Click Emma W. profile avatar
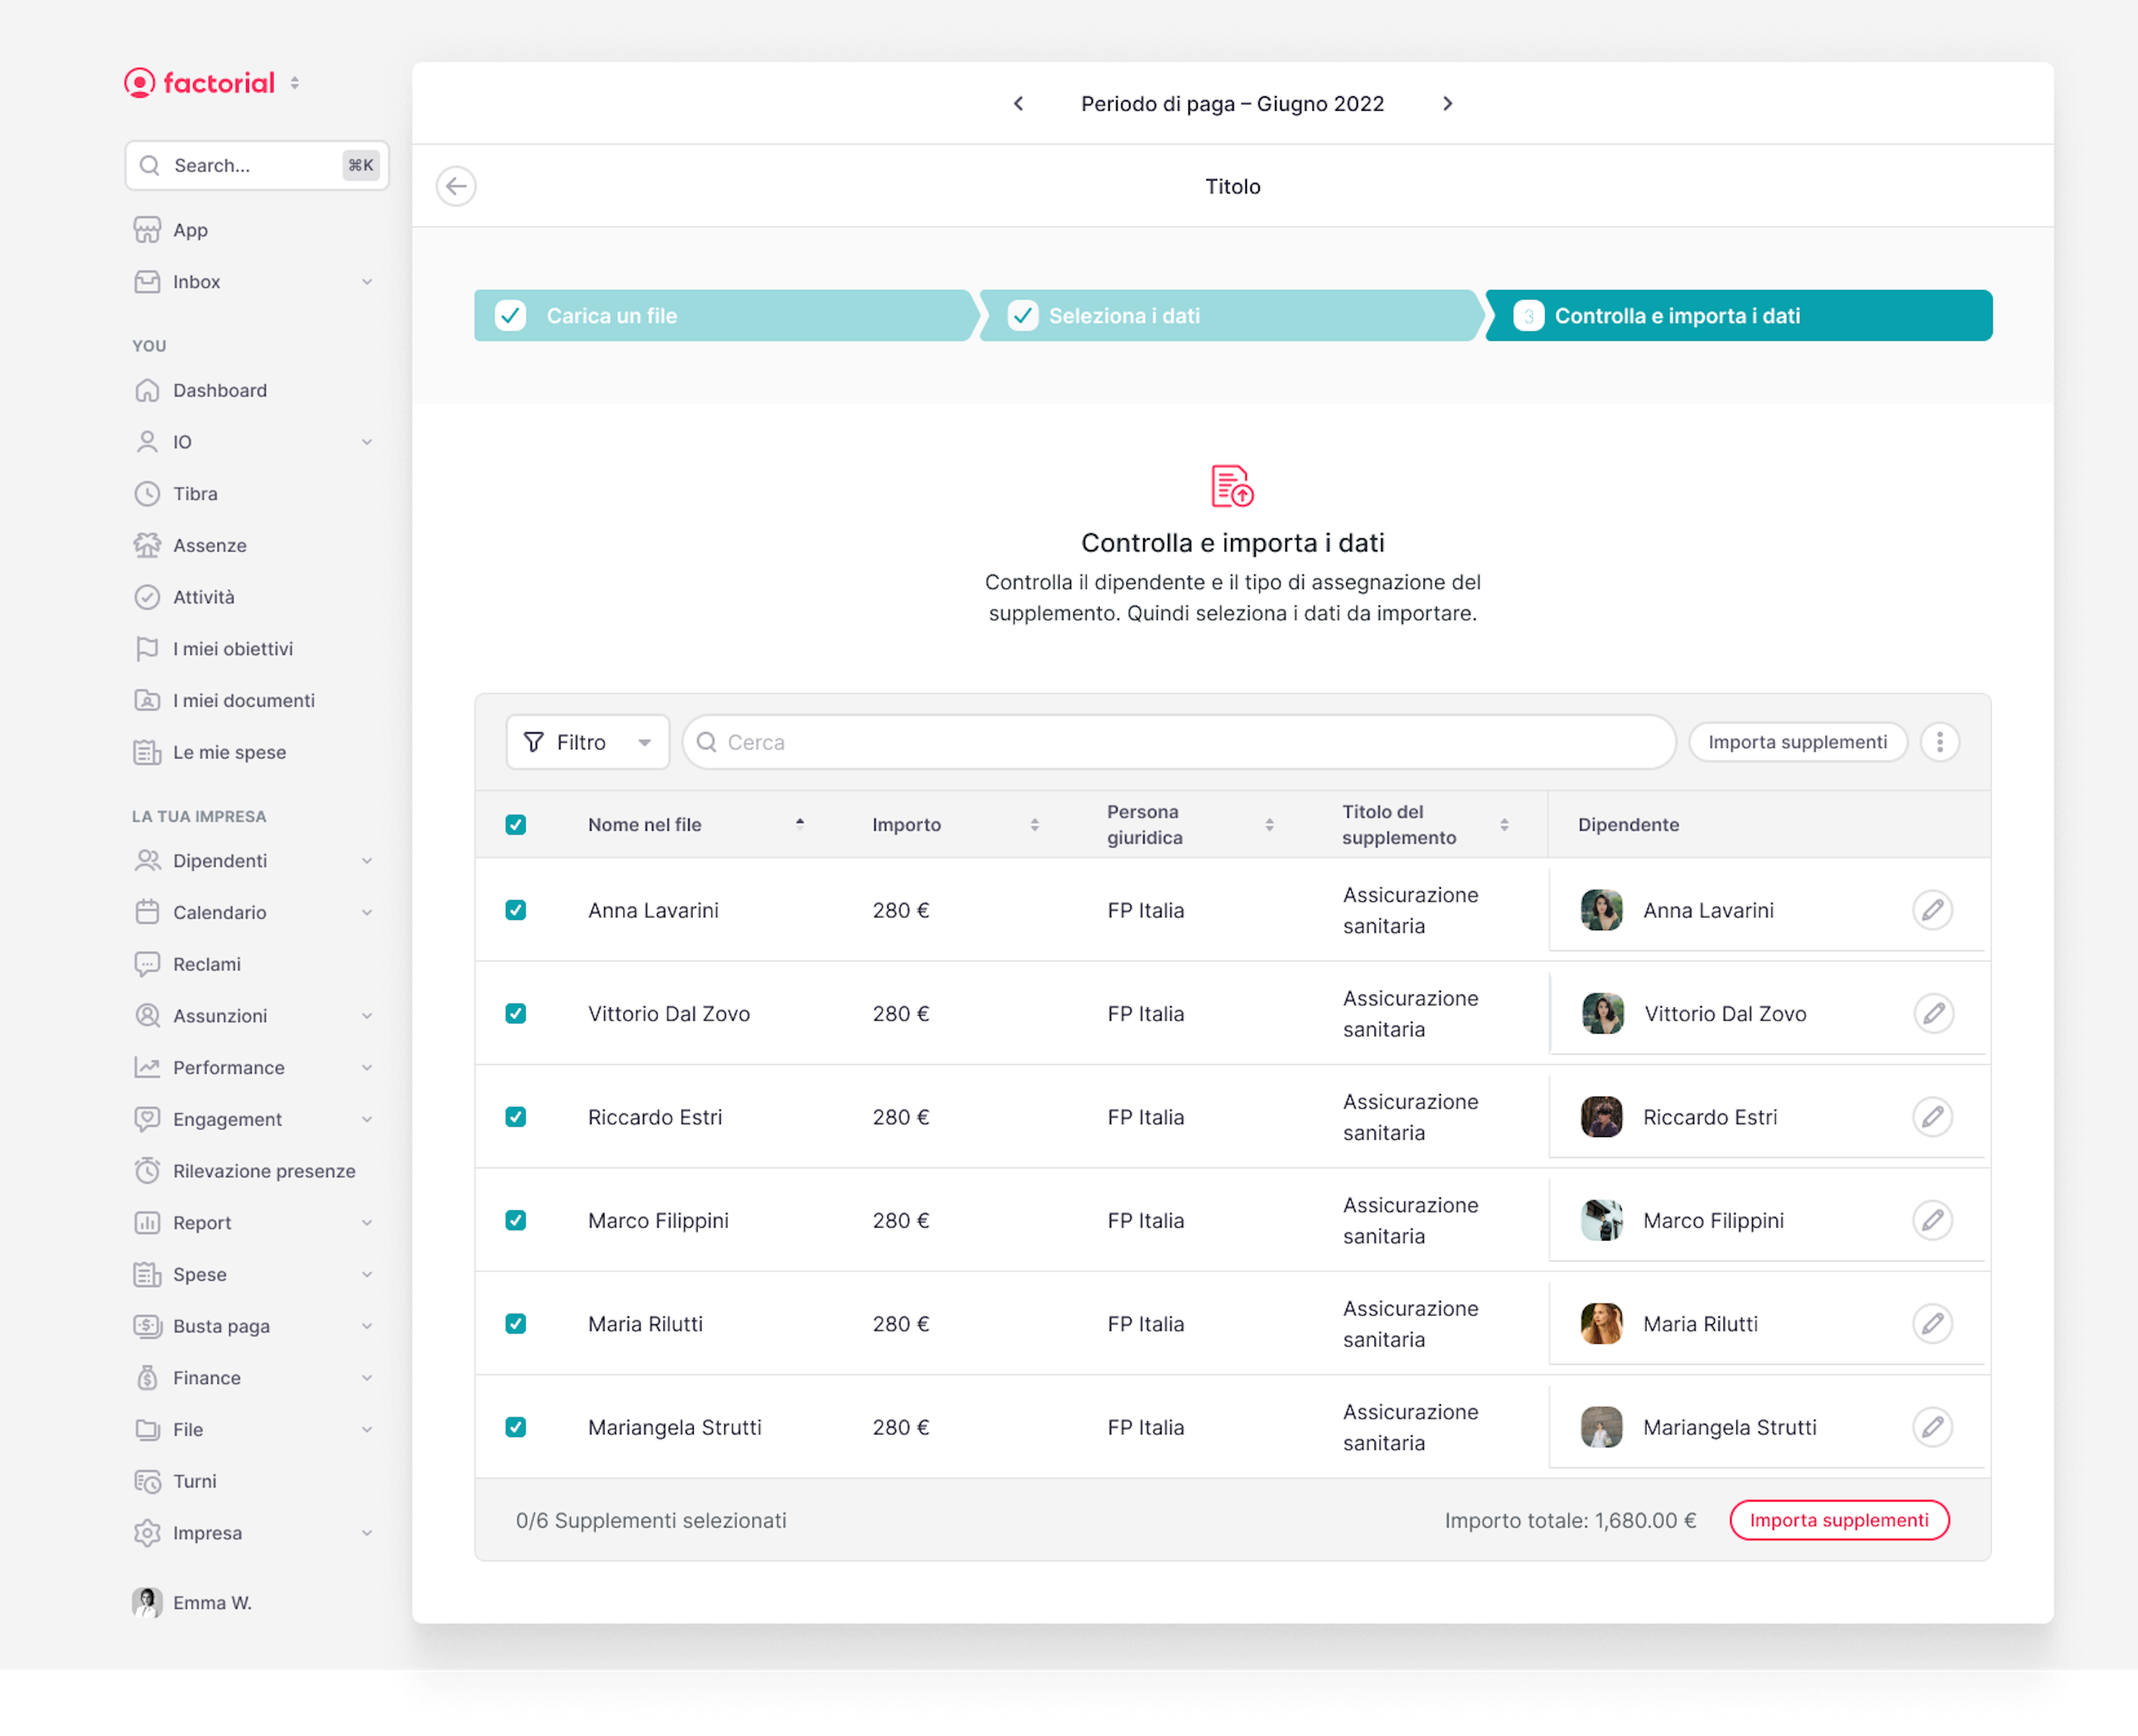 (147, 1602)
